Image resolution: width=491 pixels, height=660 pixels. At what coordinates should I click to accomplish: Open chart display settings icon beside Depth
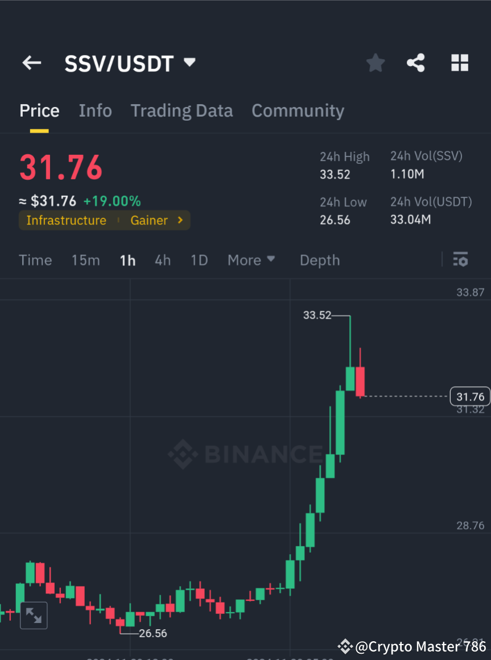pyautogui.click(x=460, y=260)
